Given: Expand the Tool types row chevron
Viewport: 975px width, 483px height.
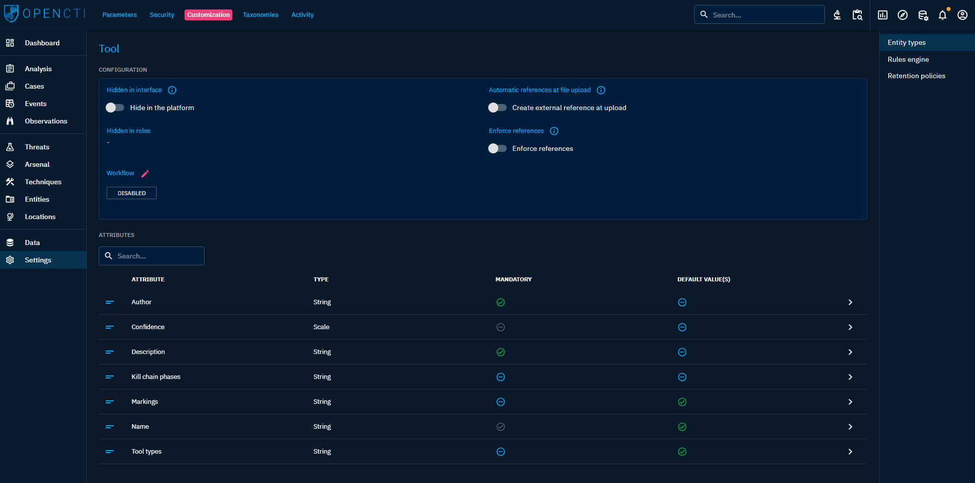Looking at the screenshot, I should pos(850,452).
